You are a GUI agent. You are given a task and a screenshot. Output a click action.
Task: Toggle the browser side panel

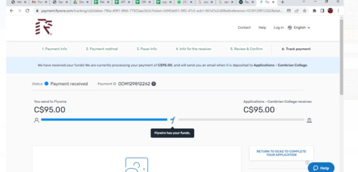tap(322, 11)
